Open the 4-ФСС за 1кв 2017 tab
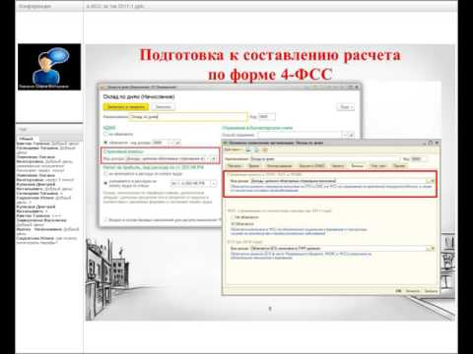 pyautogui.click(x=115, y=6)
